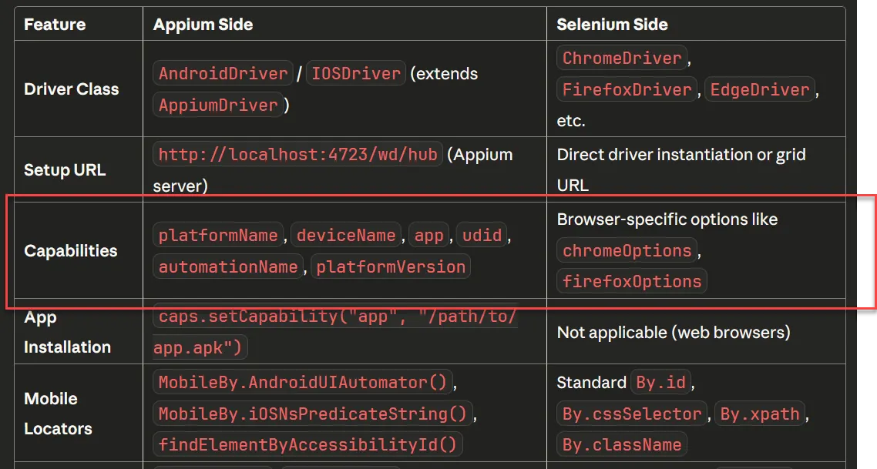This screenshot has height=469, width=877.
Task: Select the findElementByAccessibilityId() chip
Action: pyautogui.click(x=306, y=444)
